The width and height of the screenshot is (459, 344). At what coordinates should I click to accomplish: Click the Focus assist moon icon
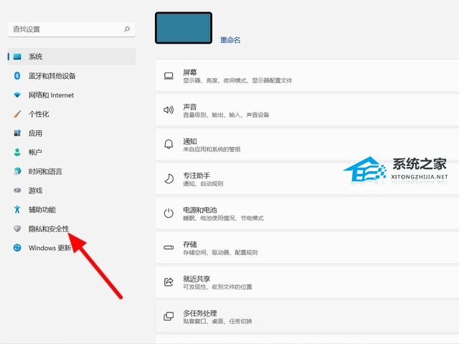click(169, 178)
